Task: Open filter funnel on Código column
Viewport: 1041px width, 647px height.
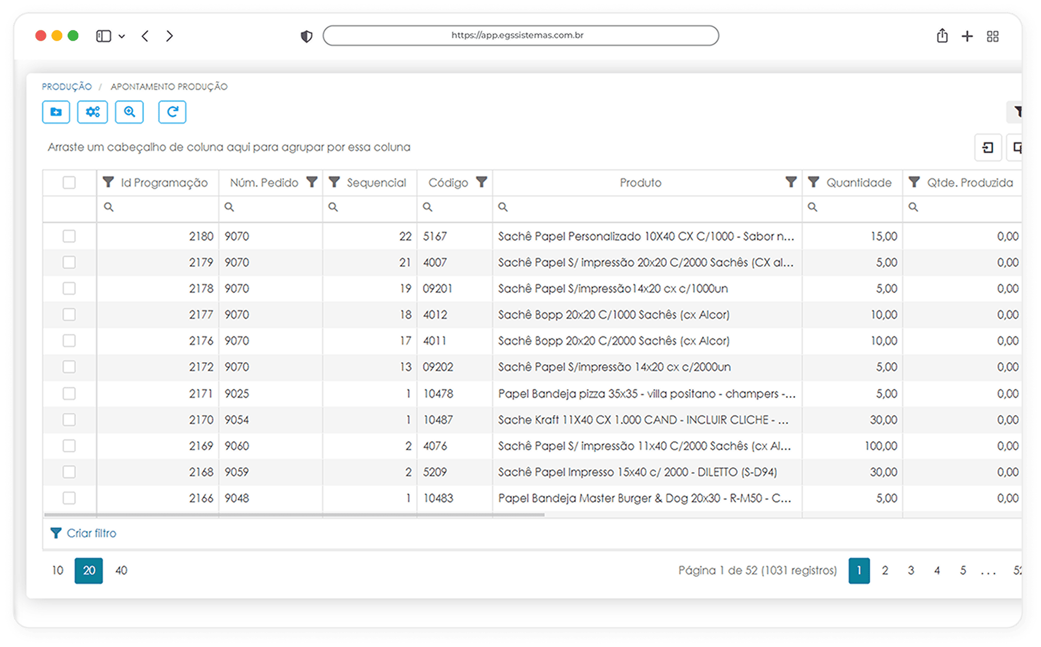Action: pos(482,182)
